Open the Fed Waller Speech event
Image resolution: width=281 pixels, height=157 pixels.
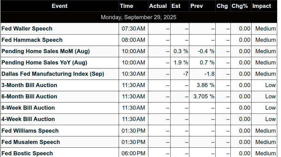[x=27, y=28]
